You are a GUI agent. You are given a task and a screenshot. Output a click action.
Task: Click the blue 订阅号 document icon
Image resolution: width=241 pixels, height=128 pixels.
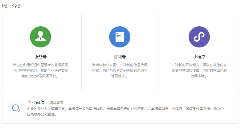tap(120, 37)
